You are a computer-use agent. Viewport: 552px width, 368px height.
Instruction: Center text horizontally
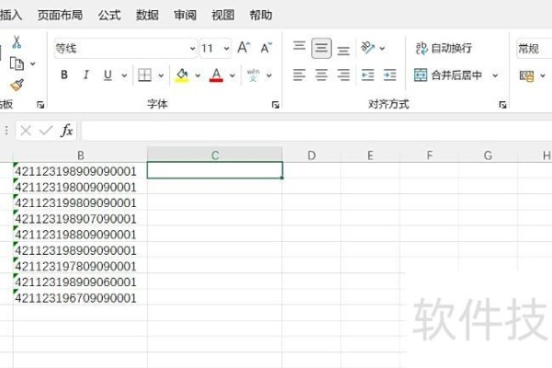tap(321, 75)
